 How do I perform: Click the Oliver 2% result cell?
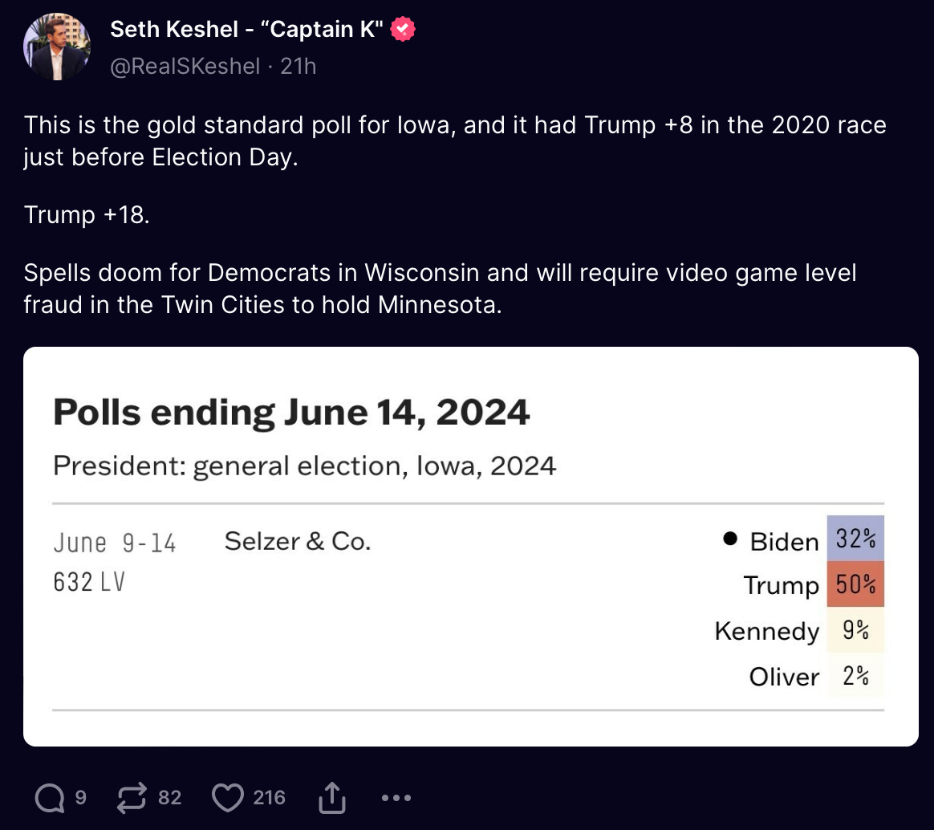click(x=855, y=676)
